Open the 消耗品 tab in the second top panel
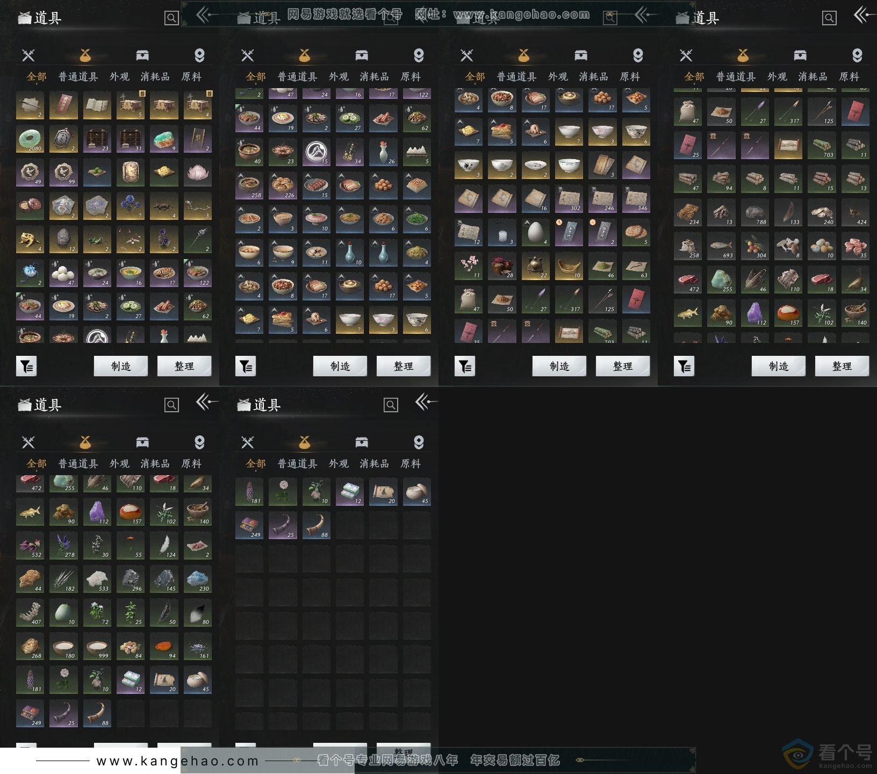Viewport: 877px width, 774px height. (x=375, y=77)
